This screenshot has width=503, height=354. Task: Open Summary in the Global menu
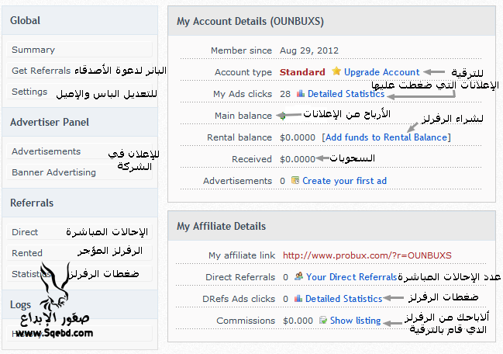(33, 50)
